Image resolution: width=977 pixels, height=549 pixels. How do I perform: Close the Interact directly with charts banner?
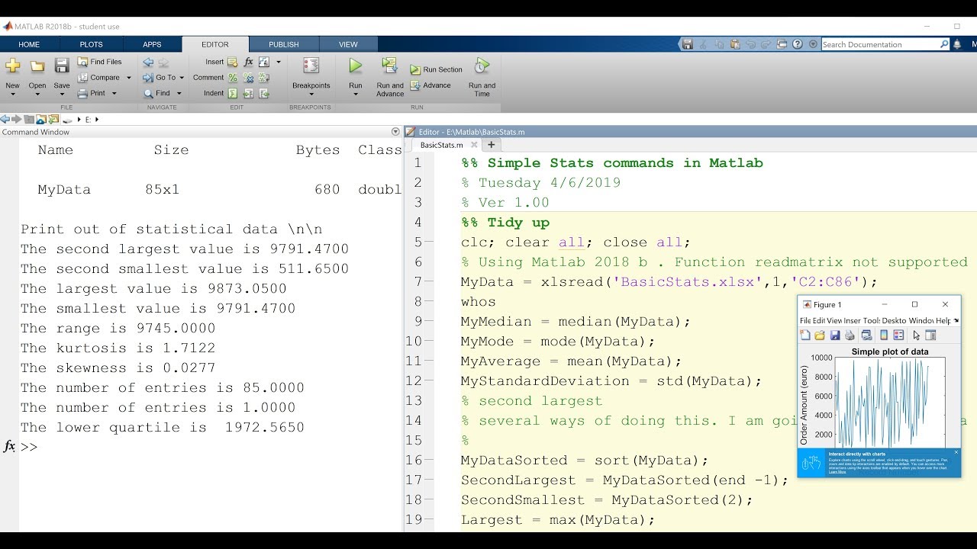(956, 452)
